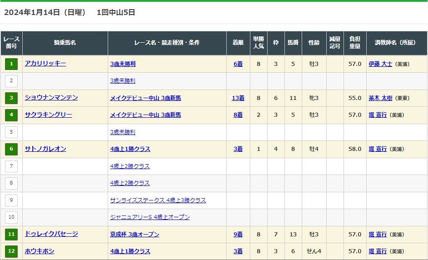Click the 調教師名（所属） column header

click(x=397, y=43)
